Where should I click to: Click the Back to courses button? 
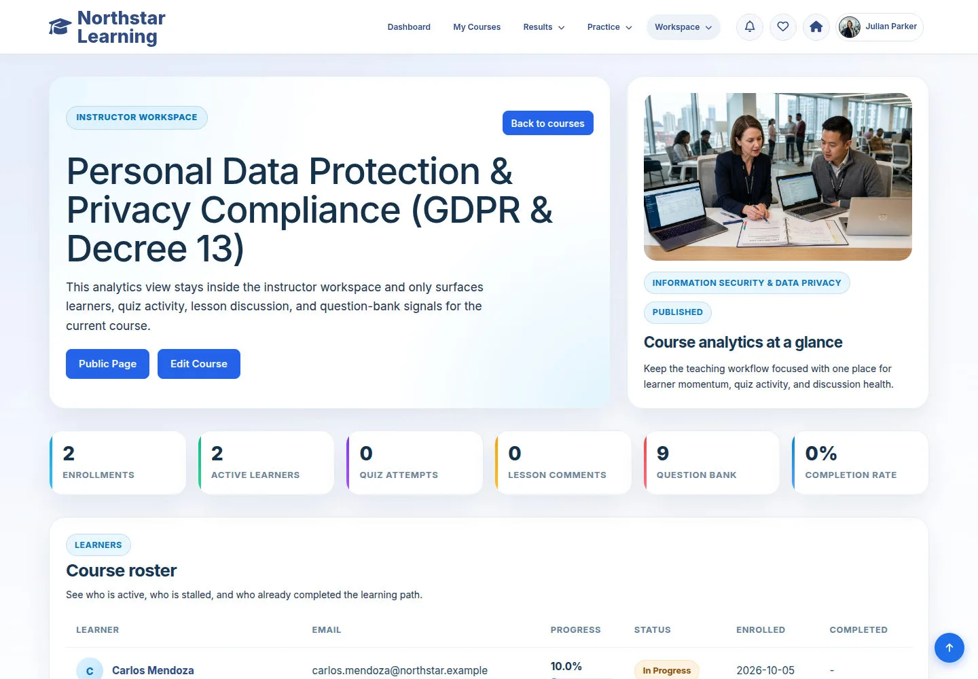click(x=548, y=123)
